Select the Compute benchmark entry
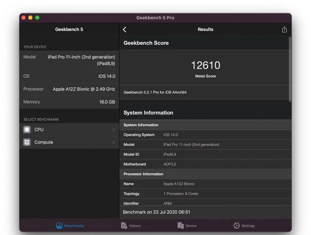This screenshot has height=235, width=311. click(x=69, y=142)
